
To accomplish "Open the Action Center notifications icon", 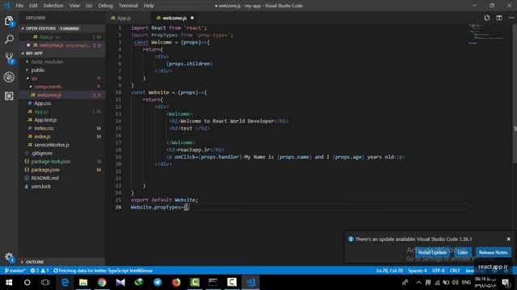I will (x=506, y=283).
